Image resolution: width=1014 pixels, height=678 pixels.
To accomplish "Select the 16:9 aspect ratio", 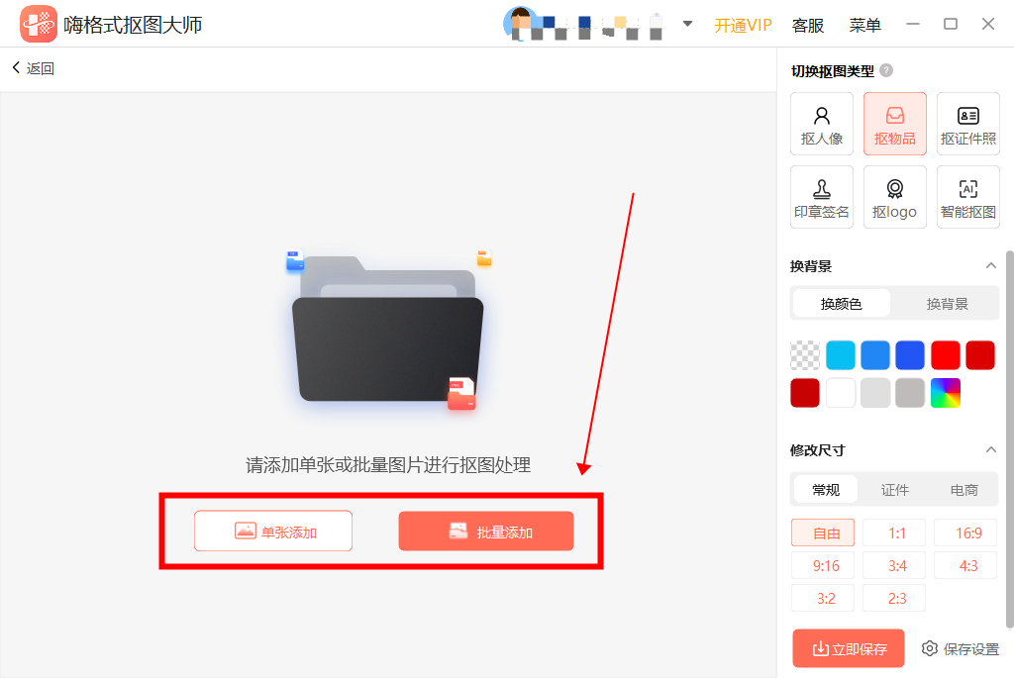I will [965, 533].
